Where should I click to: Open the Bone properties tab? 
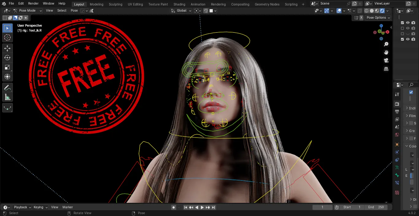point(397,175)
